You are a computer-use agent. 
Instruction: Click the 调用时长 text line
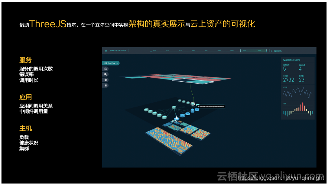[x=29, y=80]
